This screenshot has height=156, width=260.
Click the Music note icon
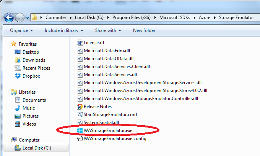tap(18, 108)
